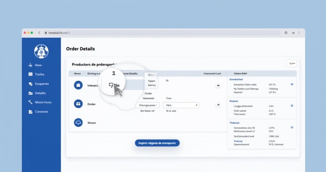Viewport: 326px width, 172px height.
Task: Expand the Fitrt dropdown arrow
Action: click(x=197, y=105)
